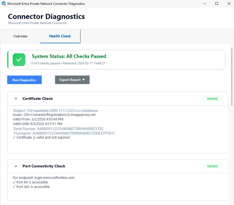Minimize the Connector Diagnostics window
This screenshot has height=205, width=234.
205,3
